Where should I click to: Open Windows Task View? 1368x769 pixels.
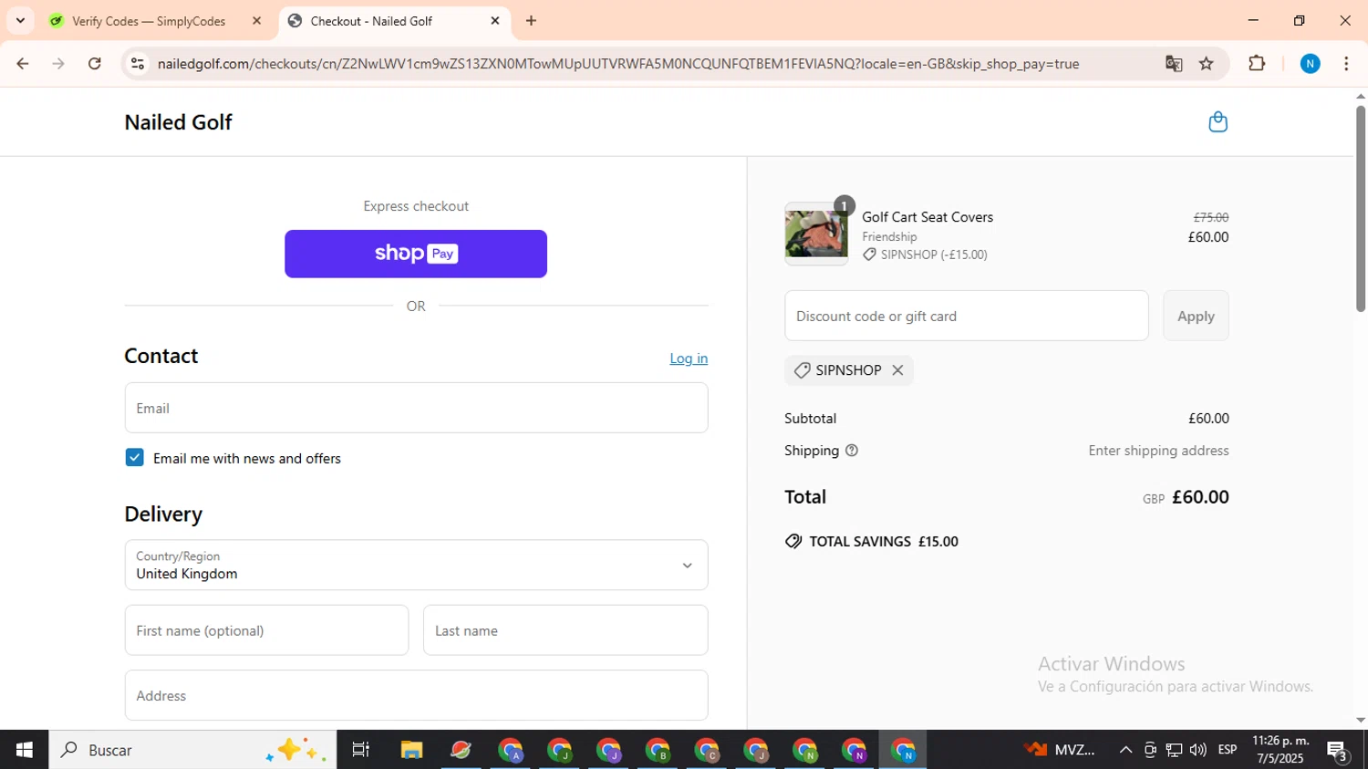[361, 750]
